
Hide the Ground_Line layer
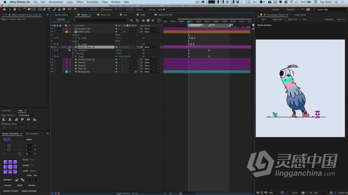52,29
